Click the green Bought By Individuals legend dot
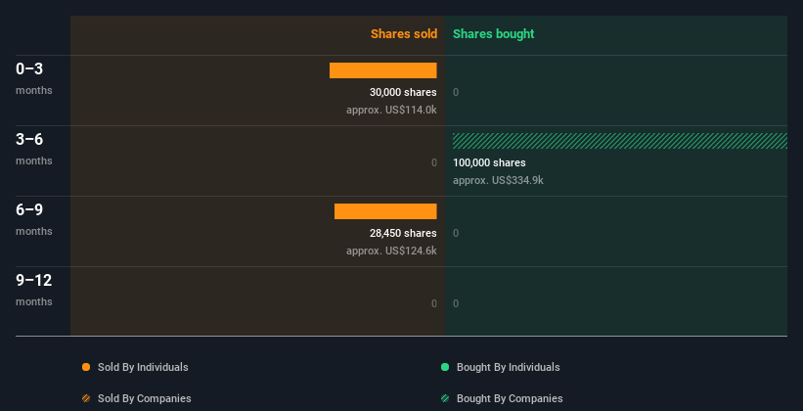The height and width of the screenshot is (411, 803). (x=445, y=367)
